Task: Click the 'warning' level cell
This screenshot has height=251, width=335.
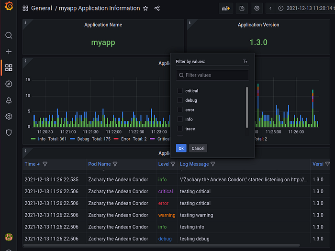Action: (x=167, y=215)
